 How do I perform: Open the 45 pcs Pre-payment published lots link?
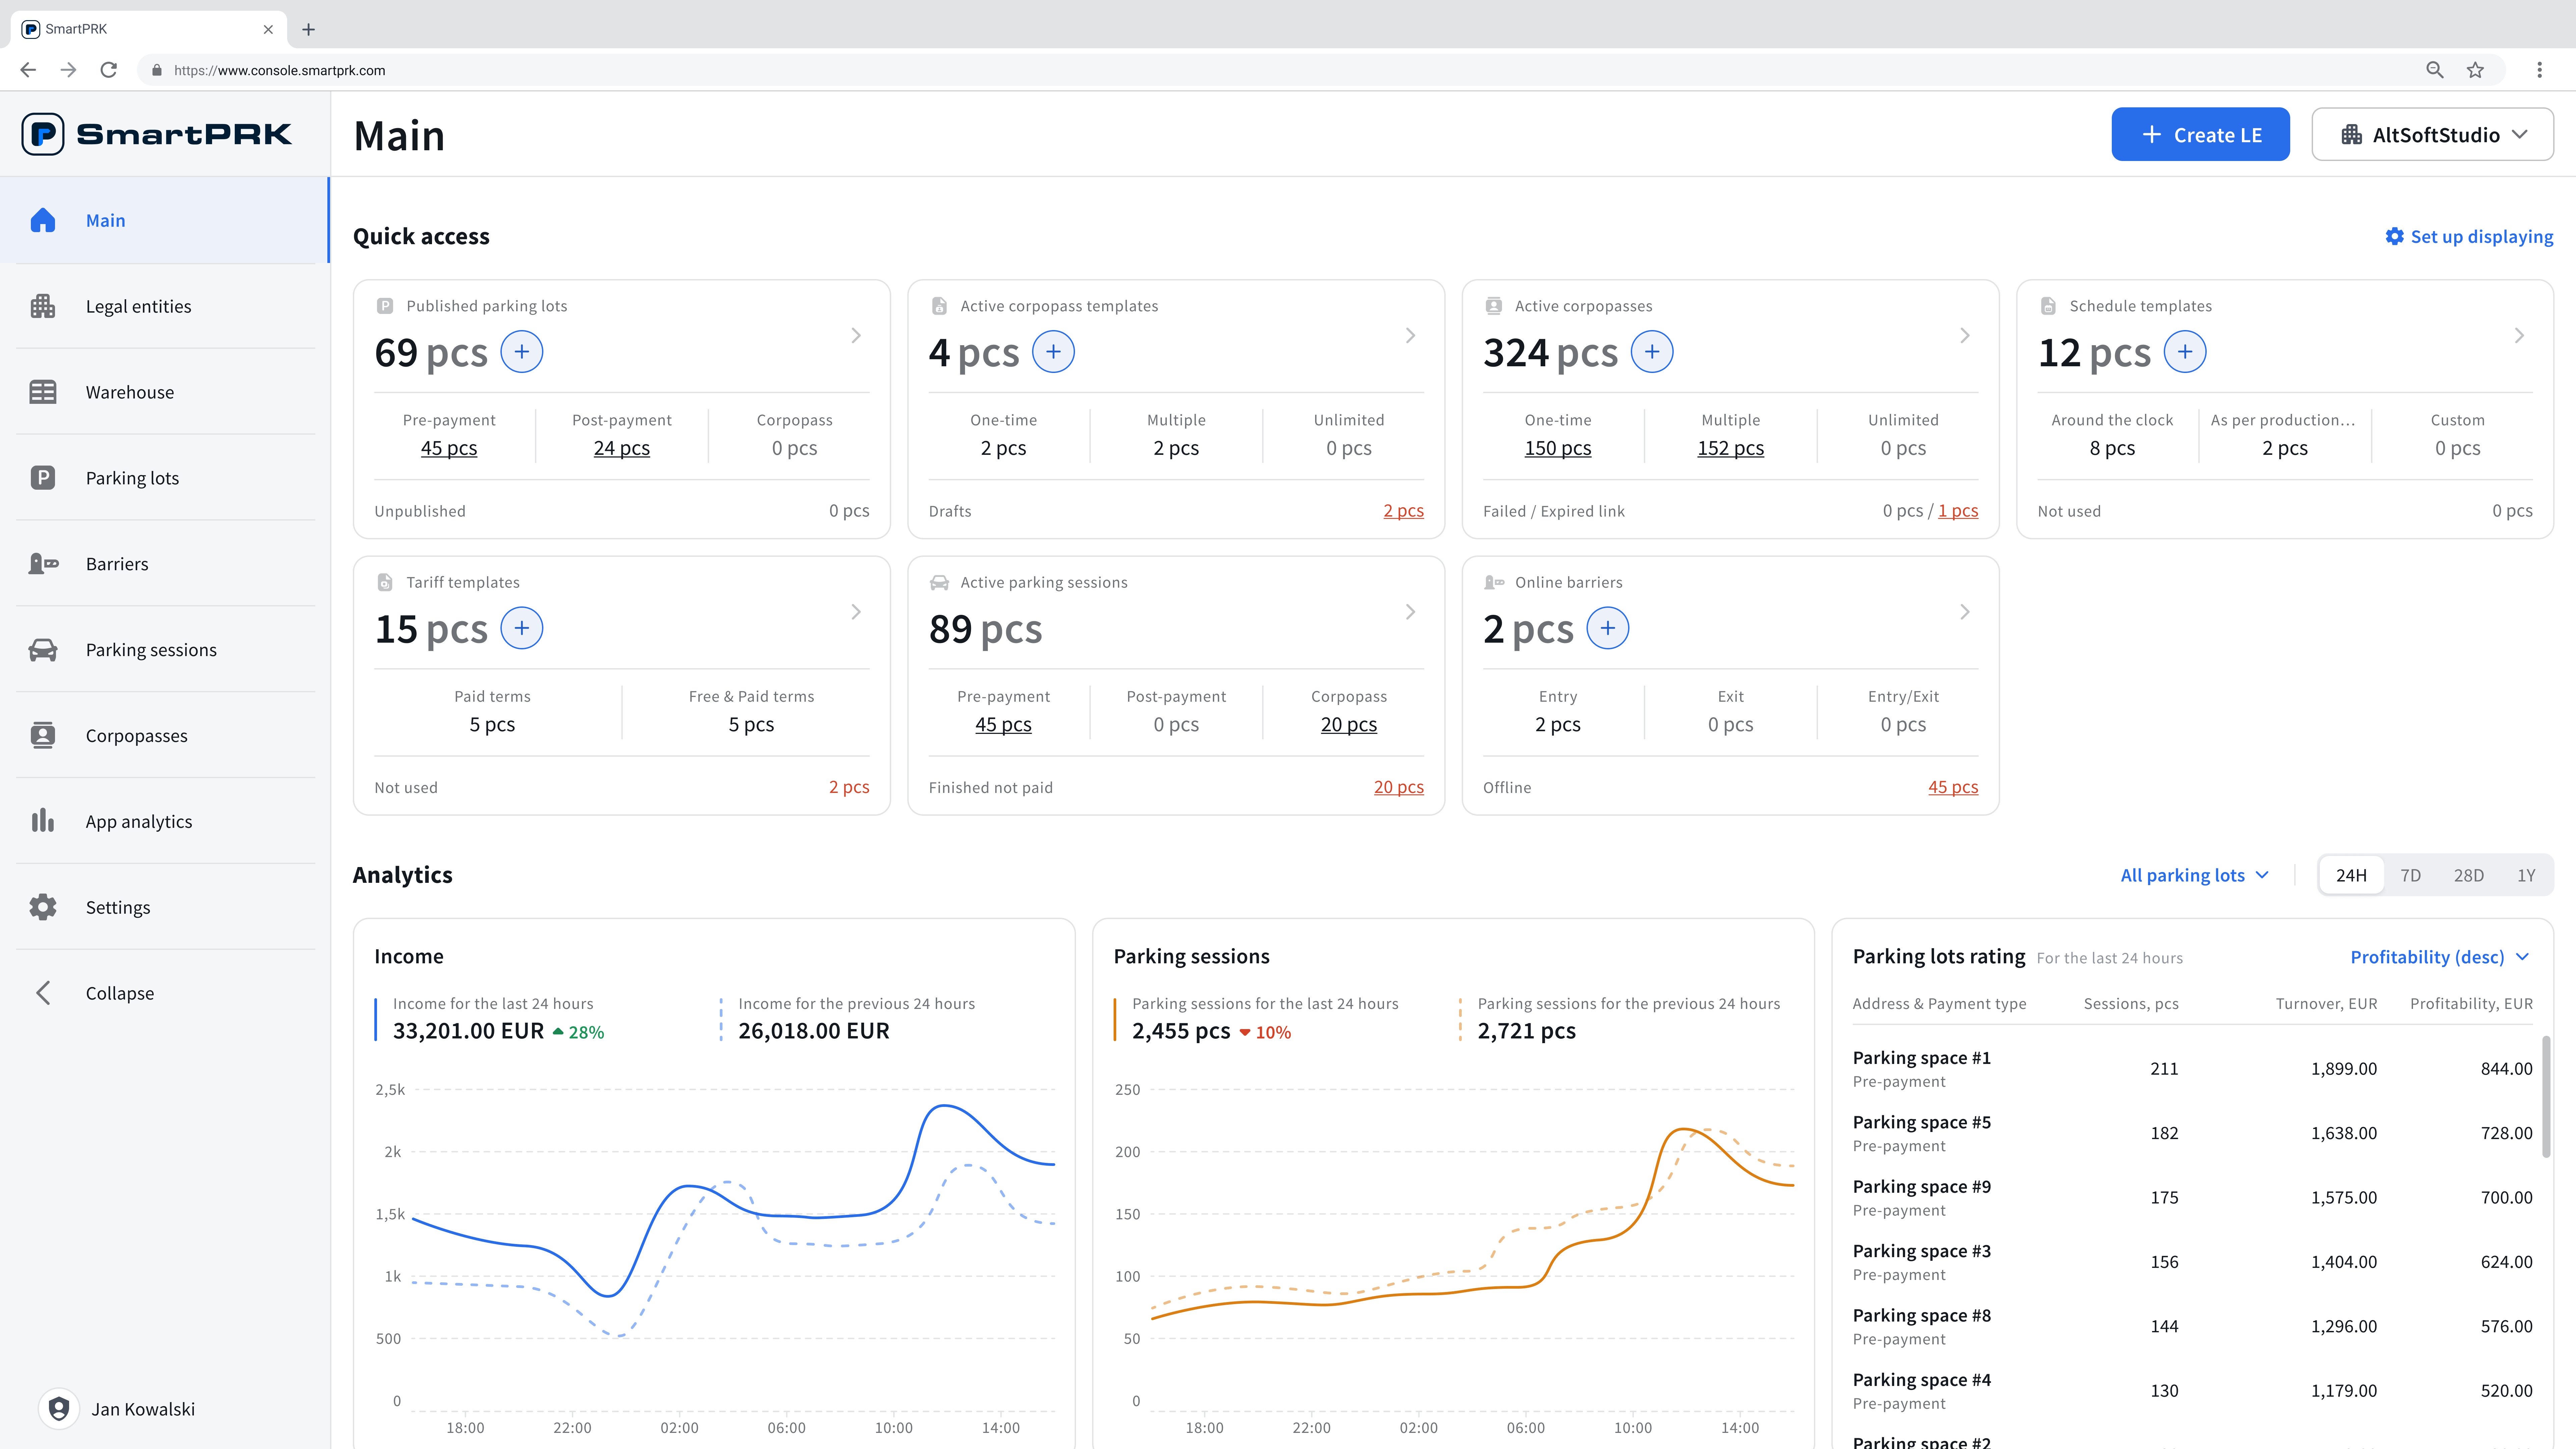[x=449, y=448]
